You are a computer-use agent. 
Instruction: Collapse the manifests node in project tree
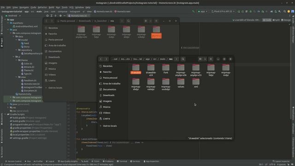tap(8, 23)
